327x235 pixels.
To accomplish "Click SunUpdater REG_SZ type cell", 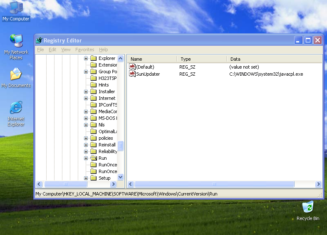I will pos(187,74).
